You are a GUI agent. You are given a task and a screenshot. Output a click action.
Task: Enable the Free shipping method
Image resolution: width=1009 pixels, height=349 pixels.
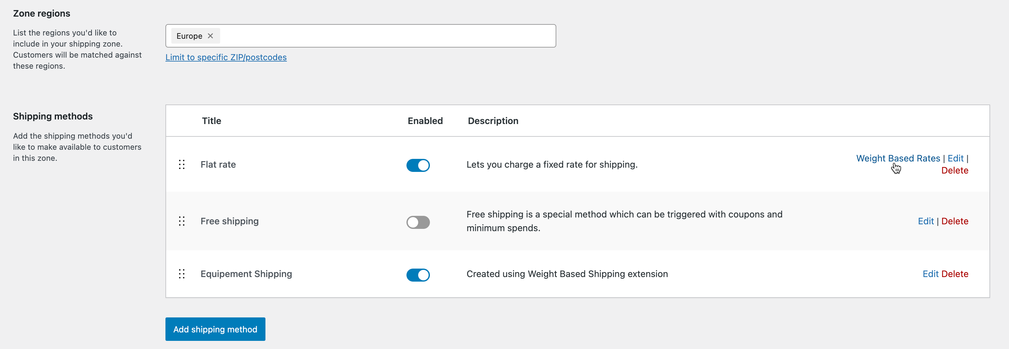pos(418,222)
